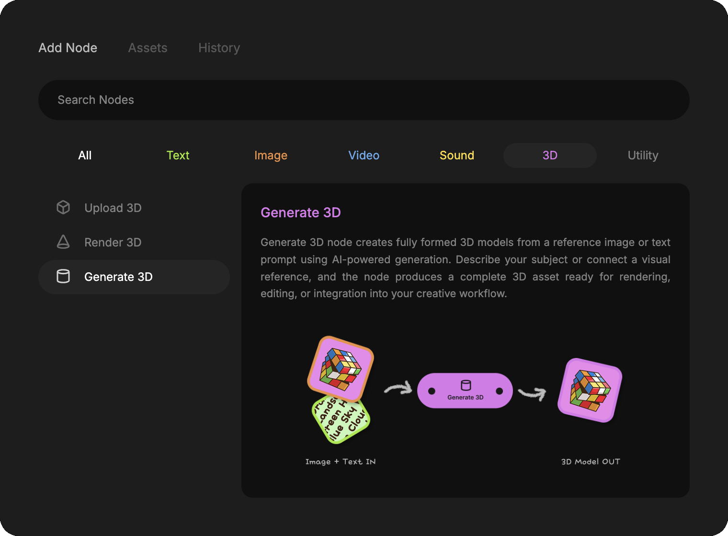Click the Rubik's cube input image thumbnail
The height and width of the screenshot is (536, 728).
tap(341, 368)
